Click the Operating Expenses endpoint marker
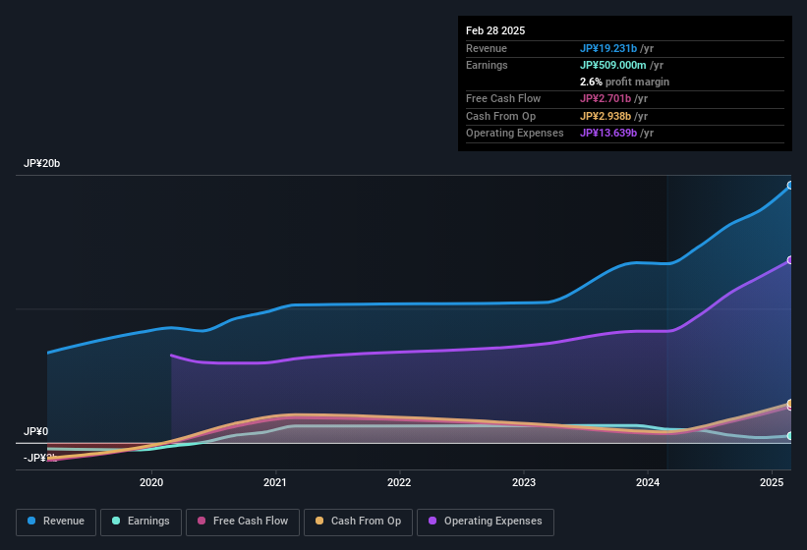The image size is (807, 550). click(789, 260)
